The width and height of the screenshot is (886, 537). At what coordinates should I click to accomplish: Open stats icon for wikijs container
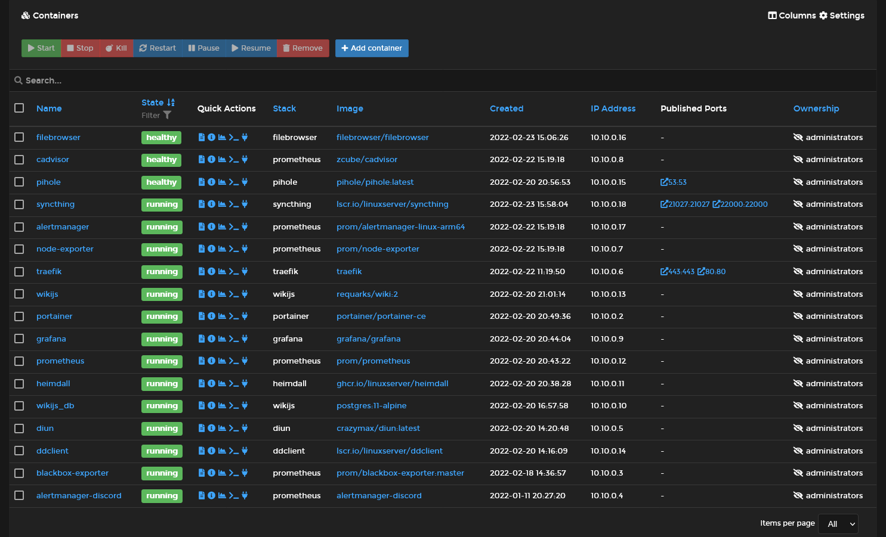pyautogui.click(x=222, y=294)
